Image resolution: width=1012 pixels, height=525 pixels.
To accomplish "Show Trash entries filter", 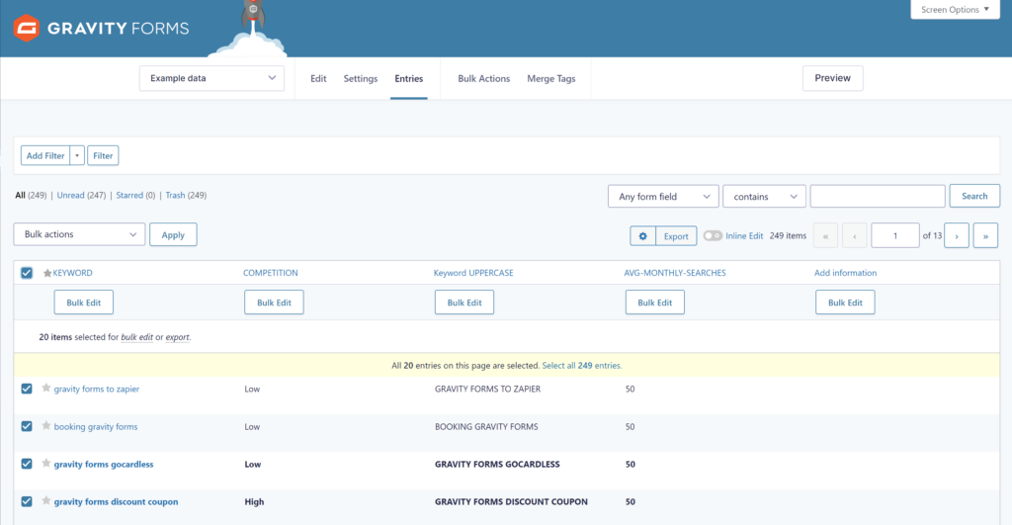I will [x=175, y=195].
